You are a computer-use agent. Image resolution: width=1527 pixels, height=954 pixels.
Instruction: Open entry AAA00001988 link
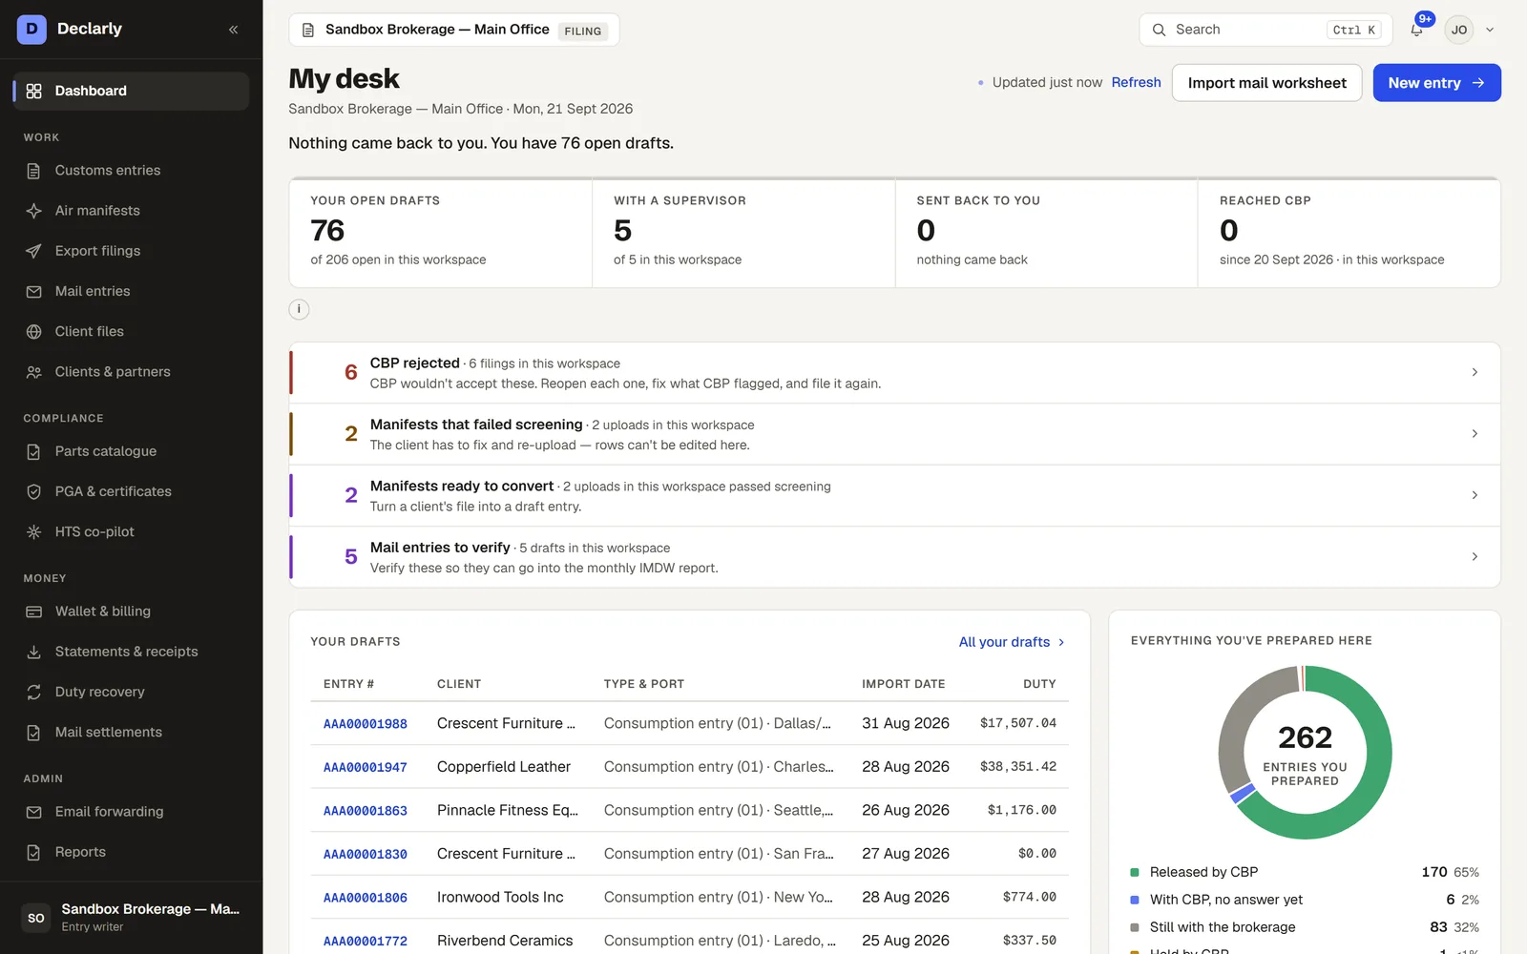365,724
